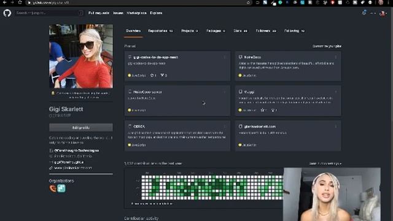Open Marketplace in the top navigation
This screenshot has width=393, height=221.
point(136,13)
